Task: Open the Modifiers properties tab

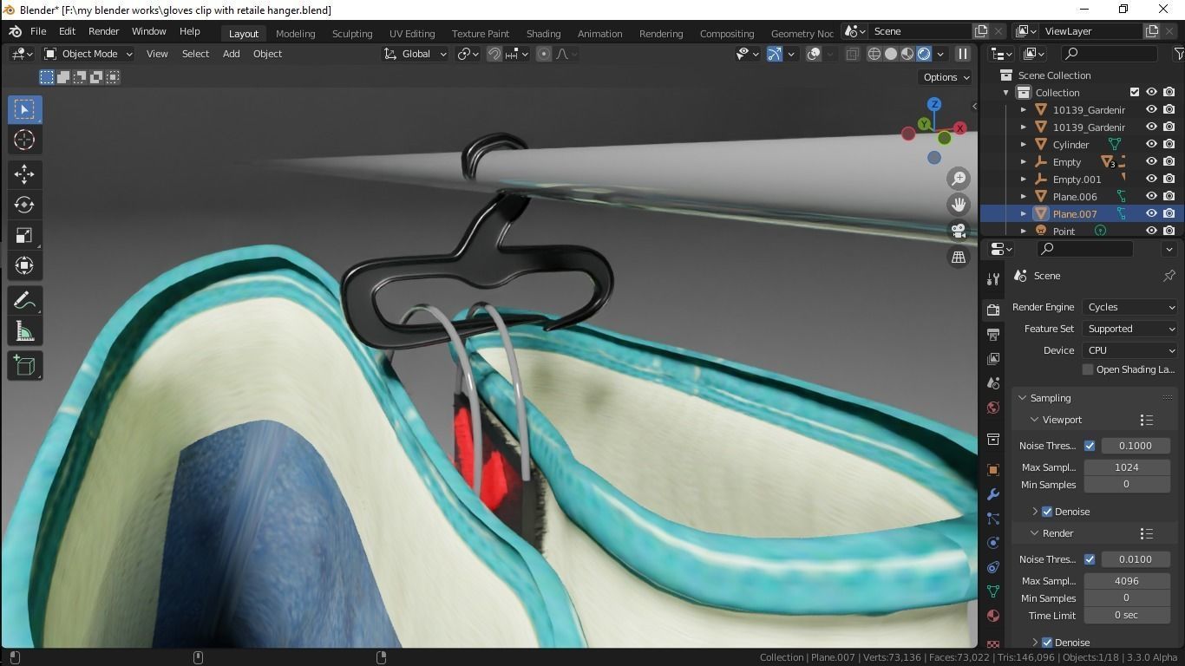Action: click(993, 494)
